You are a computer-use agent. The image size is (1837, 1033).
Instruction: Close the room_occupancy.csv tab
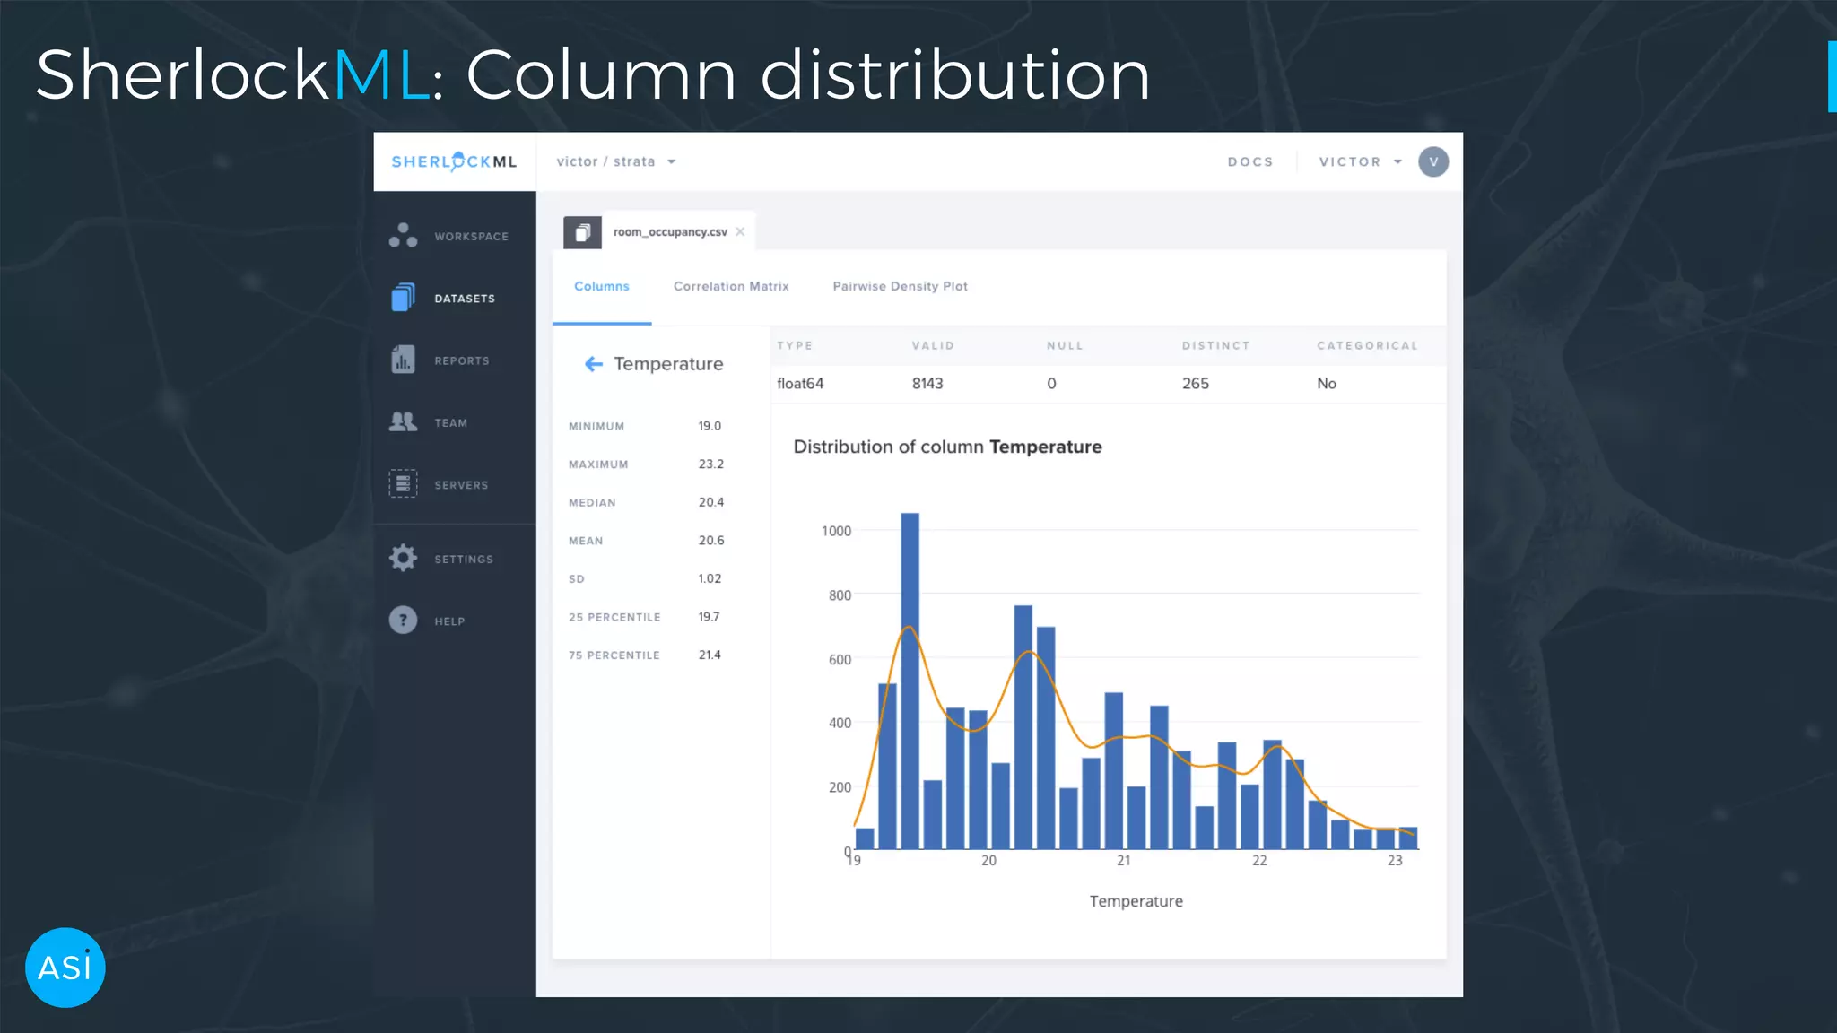pos(740,231)
